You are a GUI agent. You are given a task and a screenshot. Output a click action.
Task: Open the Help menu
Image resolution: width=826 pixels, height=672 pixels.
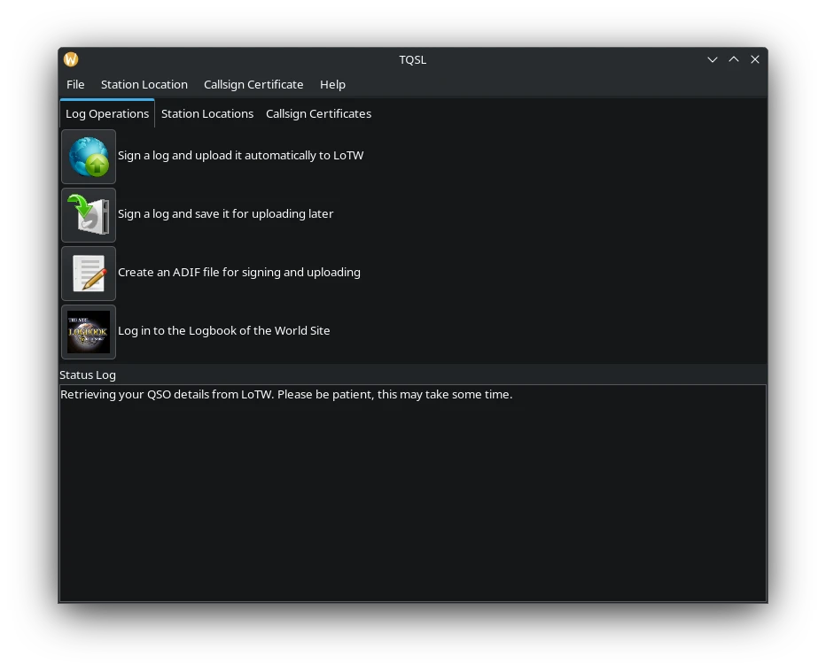pos(332,84)
